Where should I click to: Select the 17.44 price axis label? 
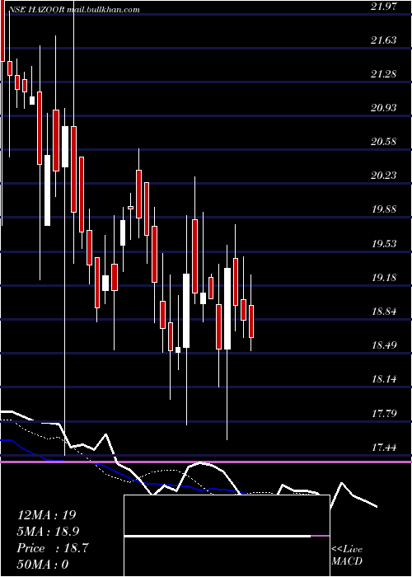coord(384,447)
